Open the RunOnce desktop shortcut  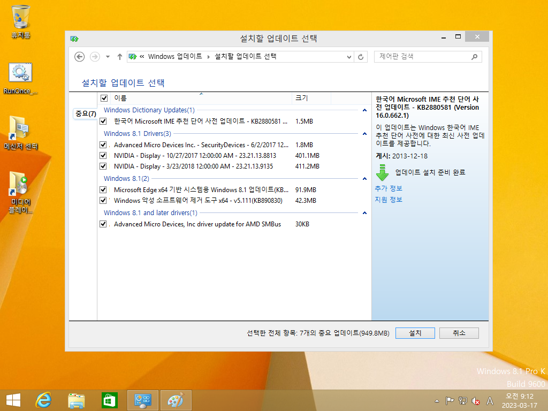(21, 79)
